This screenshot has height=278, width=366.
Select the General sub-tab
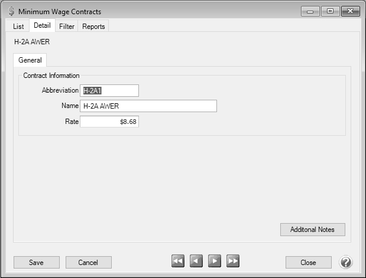pyautogui.click(x=30, y=60)
